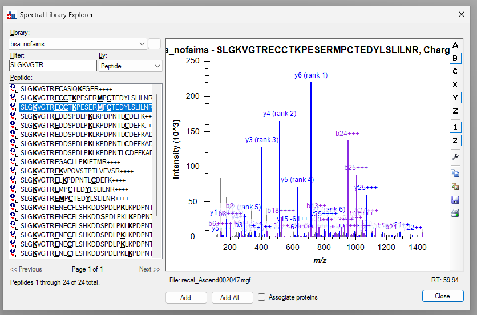Print the spectrum graph
The image size is (477, 315).
(455, 213)
